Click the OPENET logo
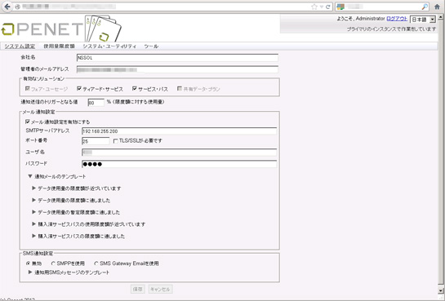The height and width of the screenshot is (301, 445). coord(61,29)
